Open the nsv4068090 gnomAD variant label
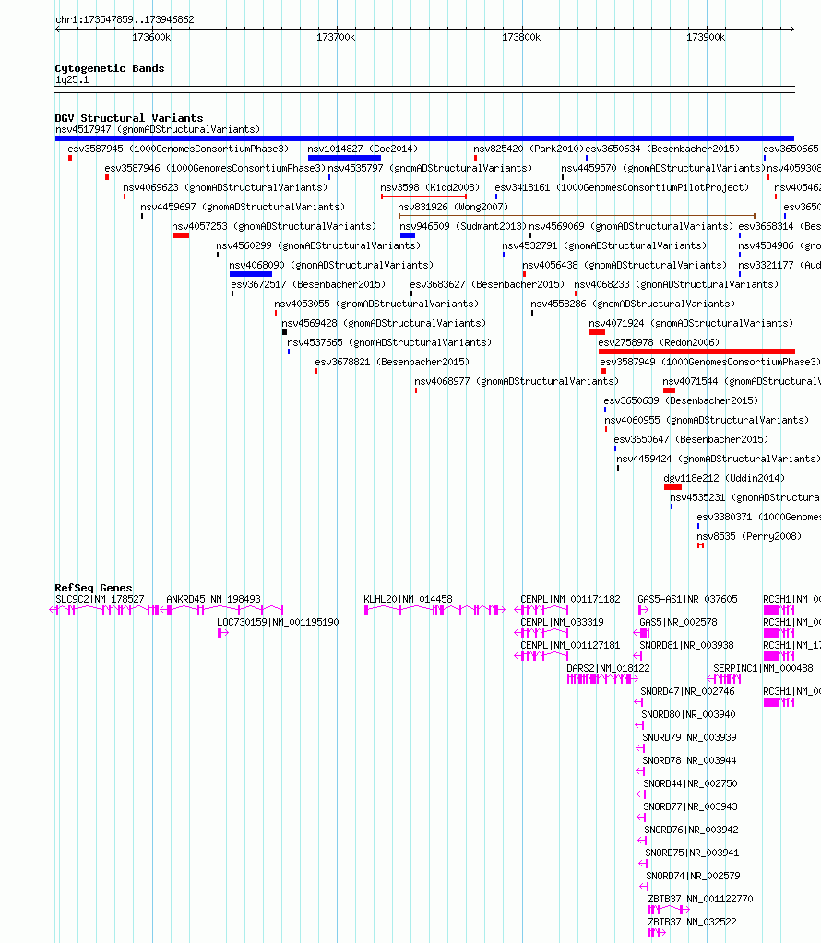821x943 pixels. 331,265
